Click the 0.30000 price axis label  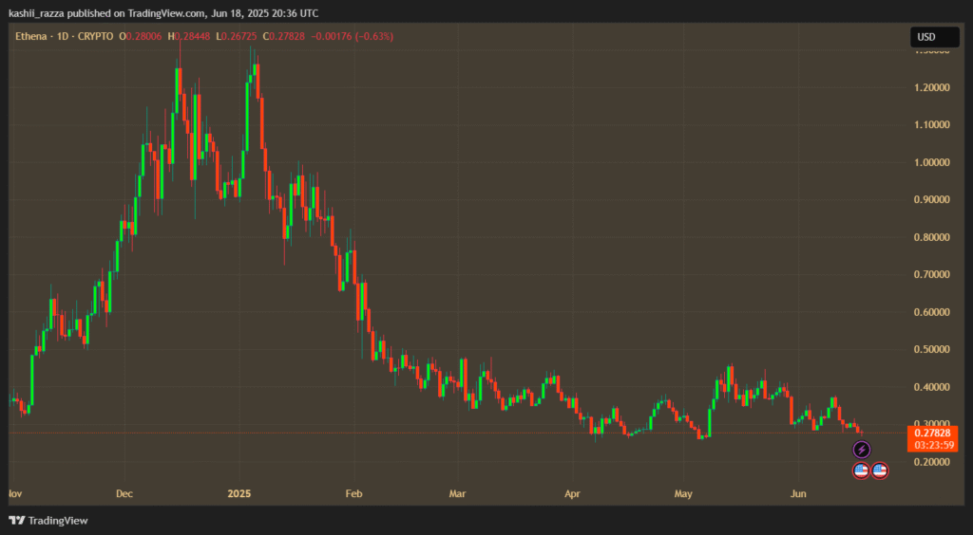(933, 423)
